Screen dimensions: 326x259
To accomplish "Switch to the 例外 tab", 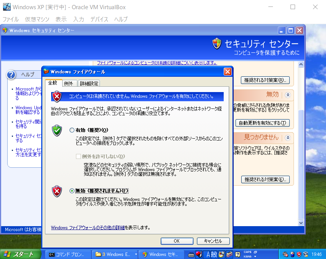I will [69, 83].
